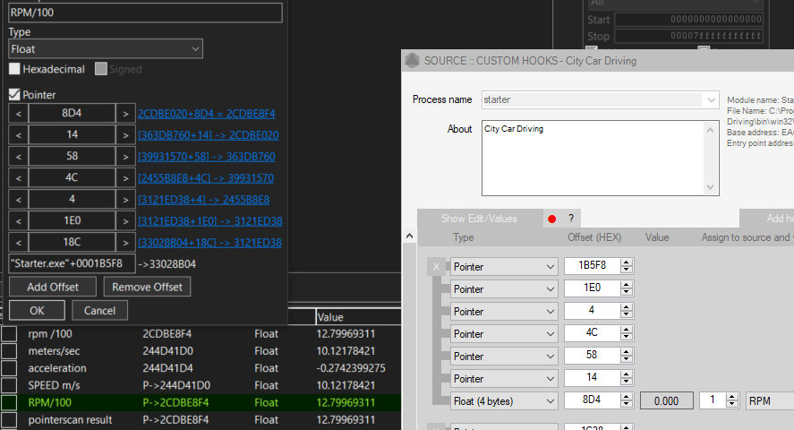Screen dimensions: 794x430
Task: Toggle the Hexadecimal checkbox
Action: tap(14, 69)
